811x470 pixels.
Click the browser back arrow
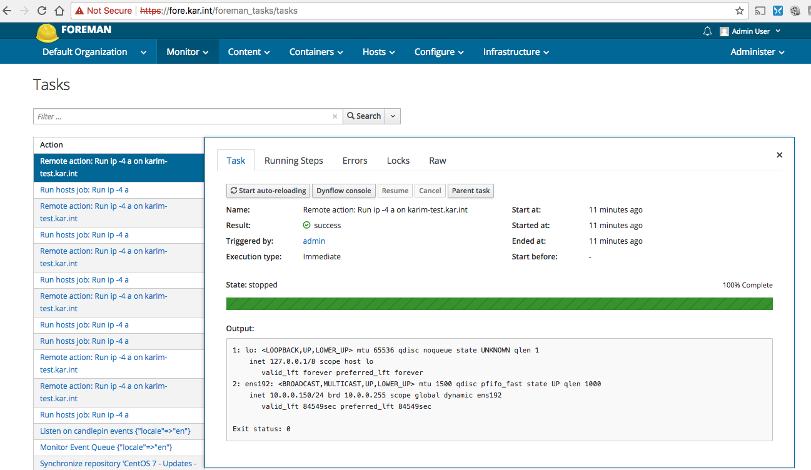[8, 11]
